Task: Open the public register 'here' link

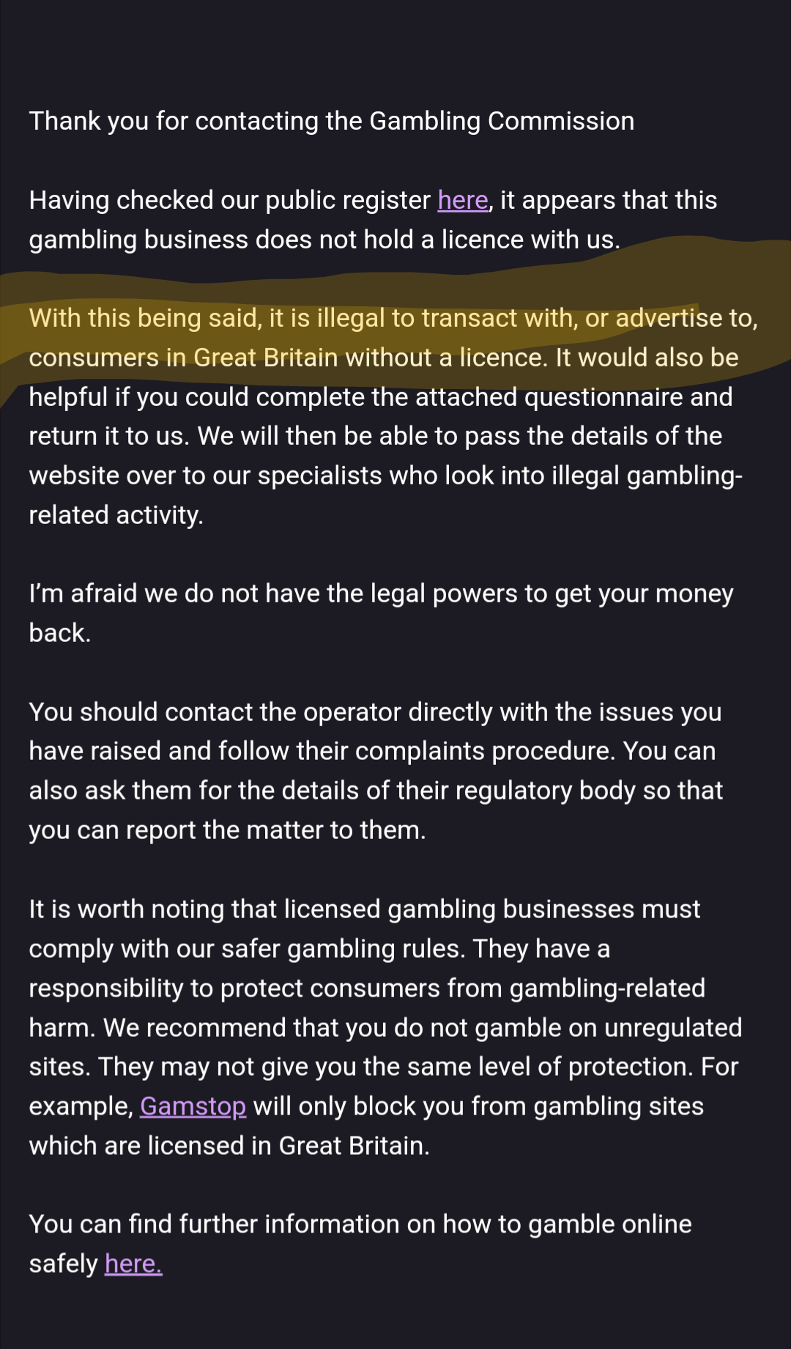Action: 463,200
